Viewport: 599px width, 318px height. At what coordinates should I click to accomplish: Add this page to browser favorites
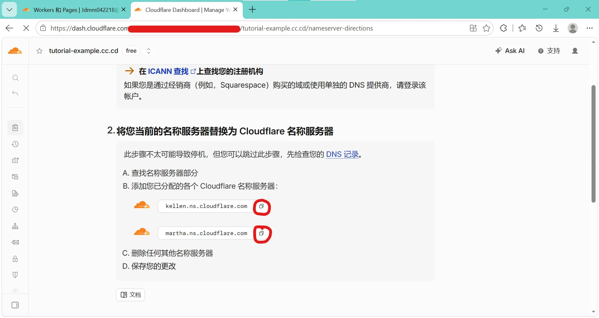(x=486, y=28)
